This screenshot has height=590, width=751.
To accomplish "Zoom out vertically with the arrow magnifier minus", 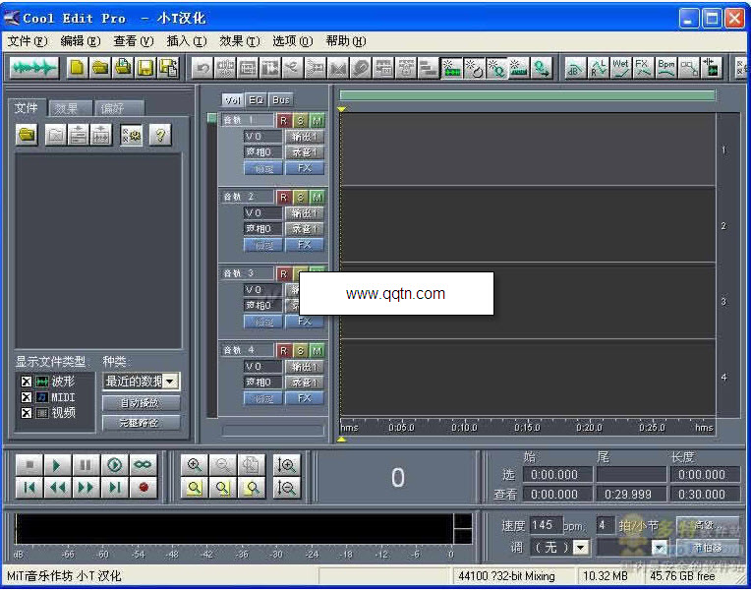I will pos(287,488).
